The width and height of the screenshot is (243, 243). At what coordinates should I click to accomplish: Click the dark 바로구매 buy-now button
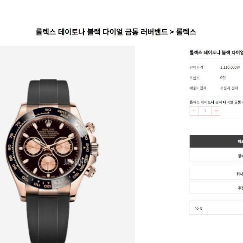click(x=216, y=141)
